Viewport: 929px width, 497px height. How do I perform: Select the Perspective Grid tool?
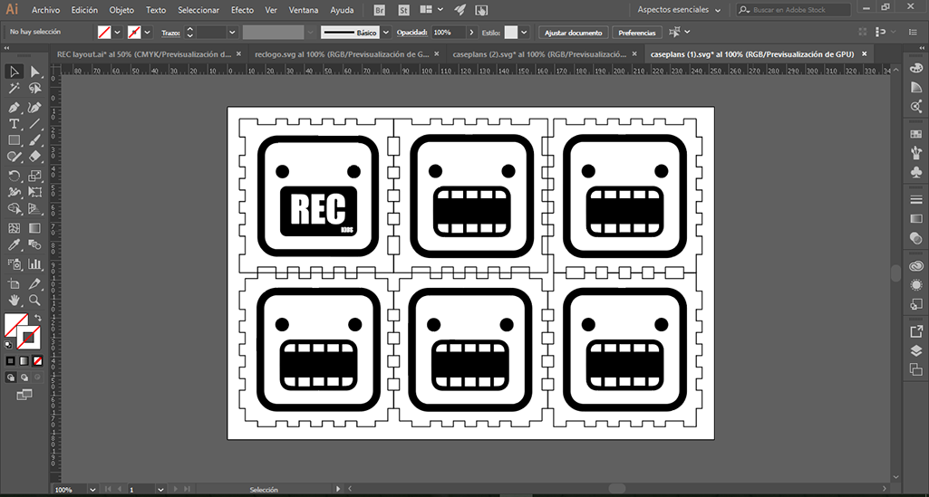point(35,209)
